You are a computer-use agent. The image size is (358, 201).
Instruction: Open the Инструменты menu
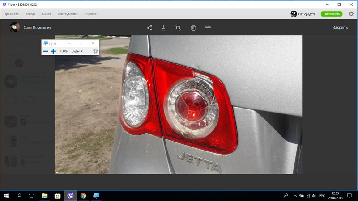pos(68,14)
